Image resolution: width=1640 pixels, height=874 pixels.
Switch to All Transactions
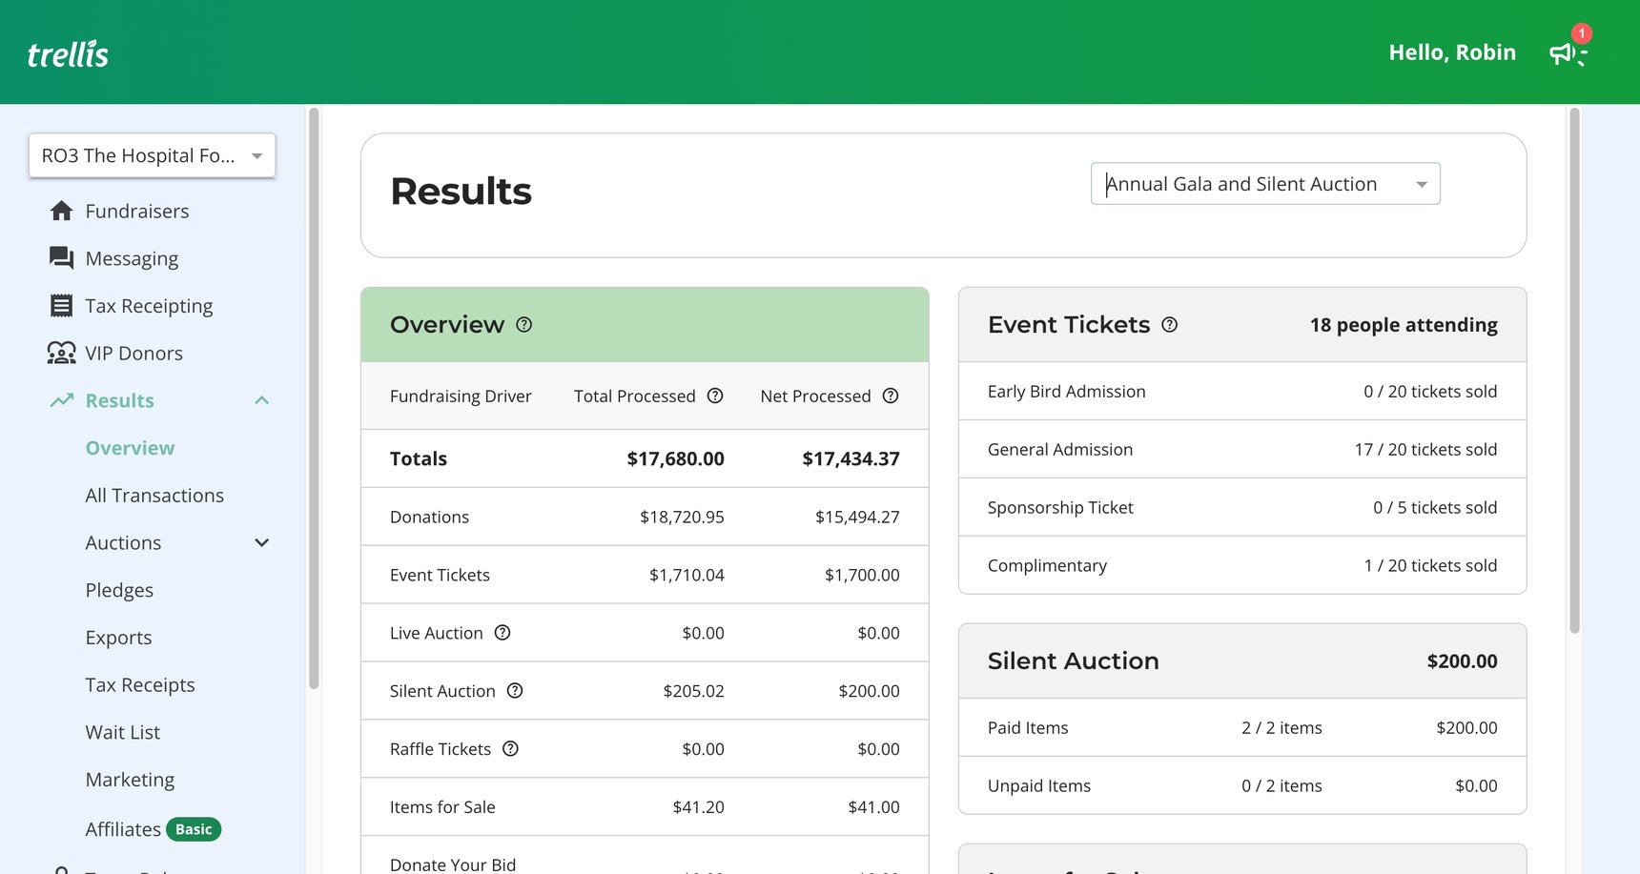tap(154, 495)
